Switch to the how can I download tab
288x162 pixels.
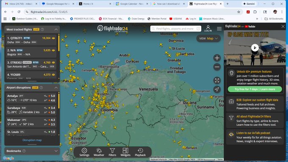point(169,4)
